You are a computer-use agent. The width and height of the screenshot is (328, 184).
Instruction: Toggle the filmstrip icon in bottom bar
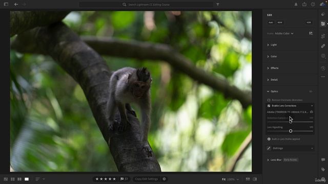click(x=248, y=179)
